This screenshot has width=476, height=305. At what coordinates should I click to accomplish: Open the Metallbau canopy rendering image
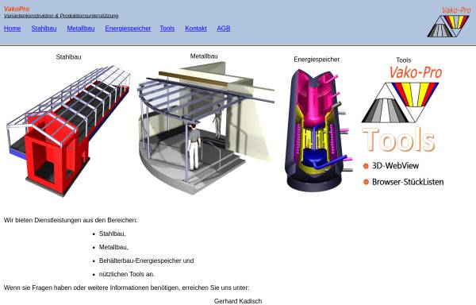pos(205,128)
